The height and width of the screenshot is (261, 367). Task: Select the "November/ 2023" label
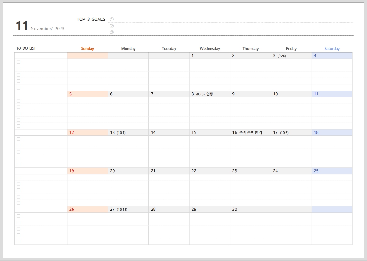coord(47,29)
